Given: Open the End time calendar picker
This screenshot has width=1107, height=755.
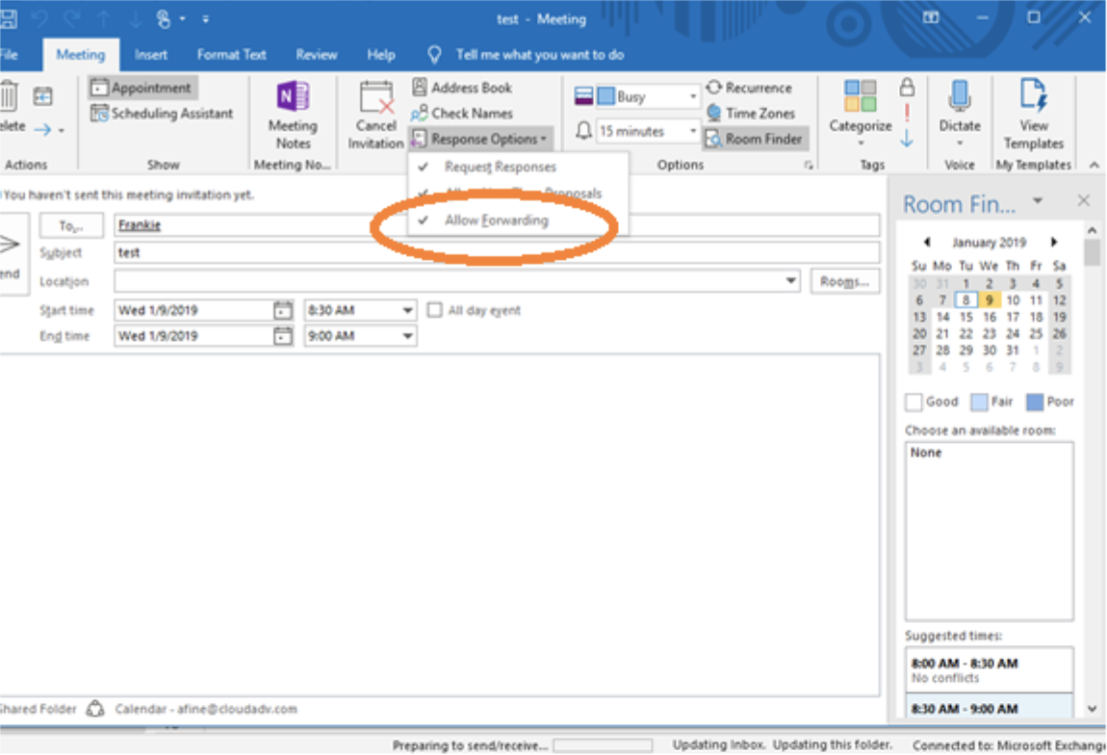Looking at the screenshot, I should pyautogui.click(x=282, y=336).
